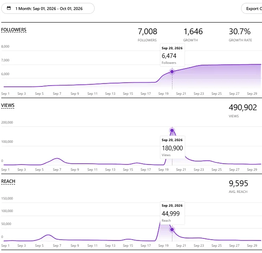Click the Sep 20 point on Reach chart

(172, 230)
